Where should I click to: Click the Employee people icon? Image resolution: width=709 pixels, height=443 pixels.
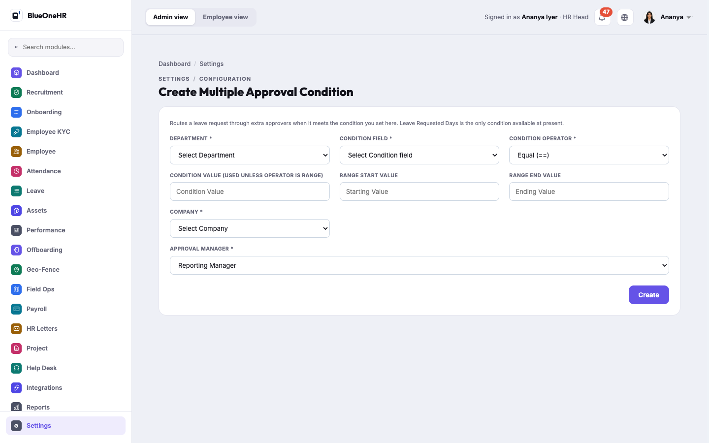click(x=16, y=152)
